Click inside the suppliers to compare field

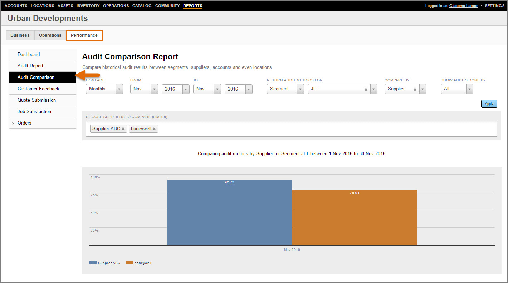click(322, 129)
